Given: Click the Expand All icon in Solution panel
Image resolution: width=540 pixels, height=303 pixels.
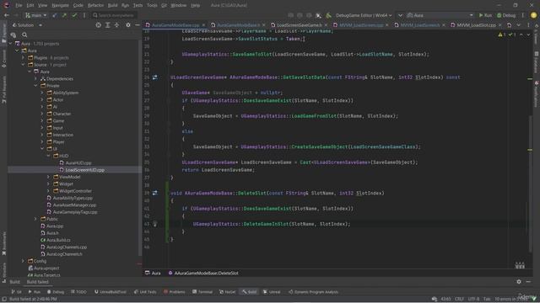Looking at the screenshot, I should tap(108, 25).
